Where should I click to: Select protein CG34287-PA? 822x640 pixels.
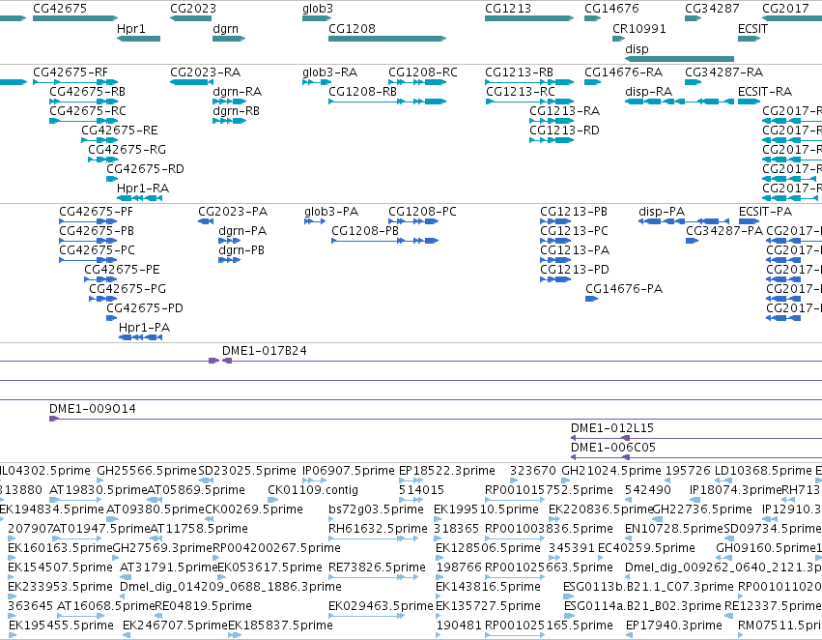(x=692, y=241)
